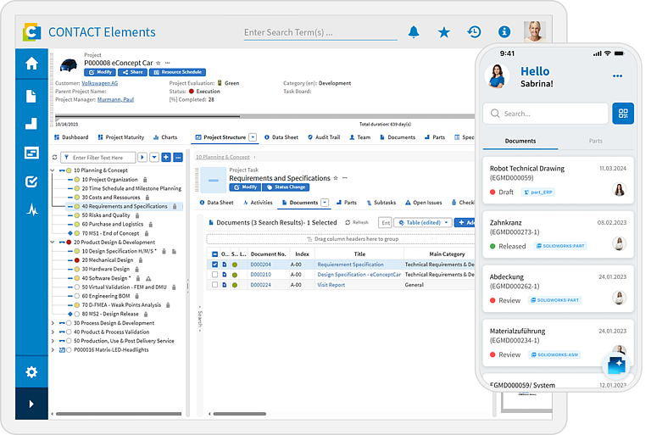Image resolution: width=651 pixels, height=435 pixels.
Task: Open 10 Planning & Concept breadcrumb link
Action: [223, 157]
